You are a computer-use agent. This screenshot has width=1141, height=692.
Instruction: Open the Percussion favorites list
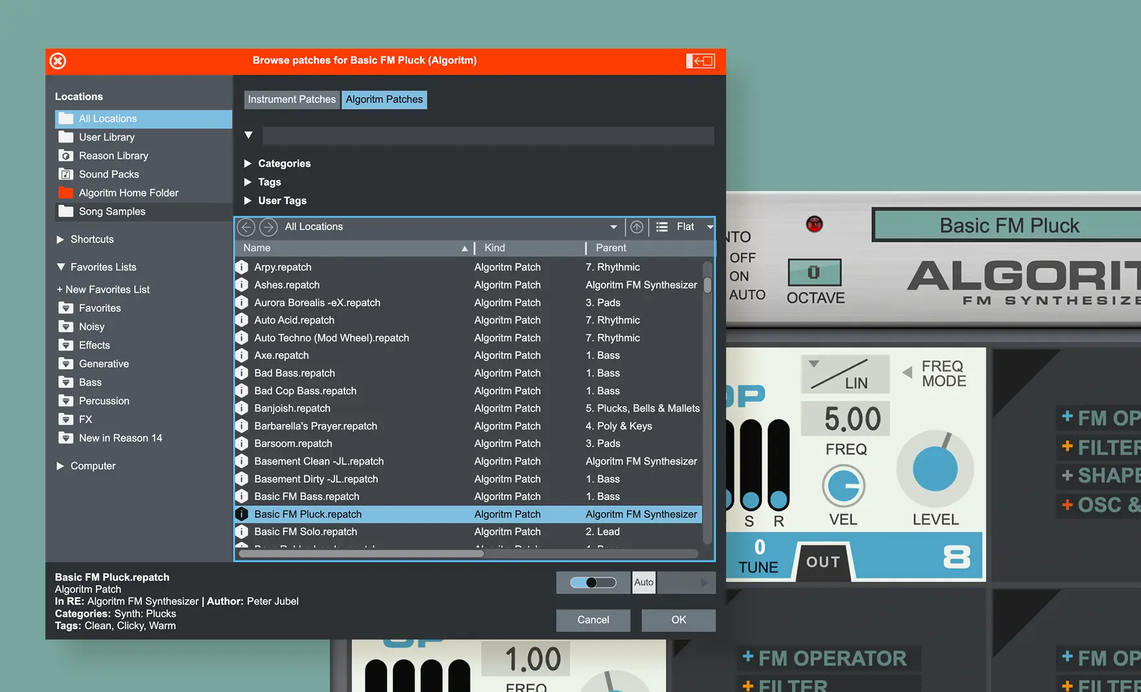point(104,401)
